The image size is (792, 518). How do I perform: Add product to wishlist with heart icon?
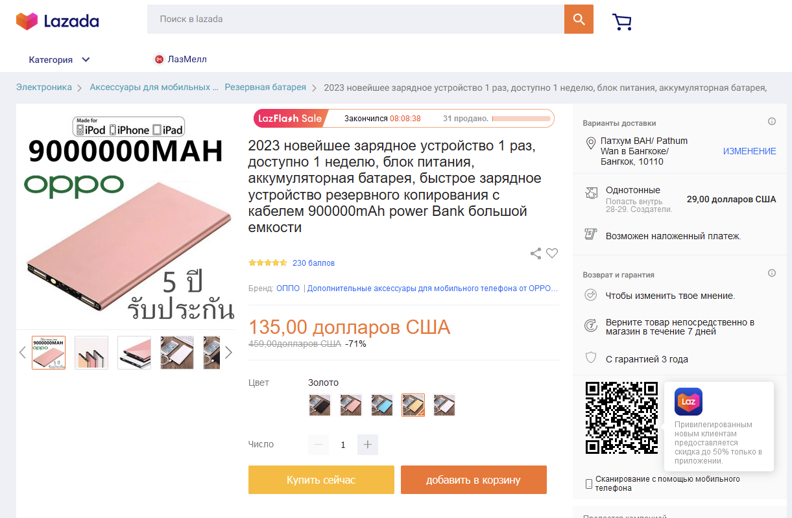coord(552,253)
